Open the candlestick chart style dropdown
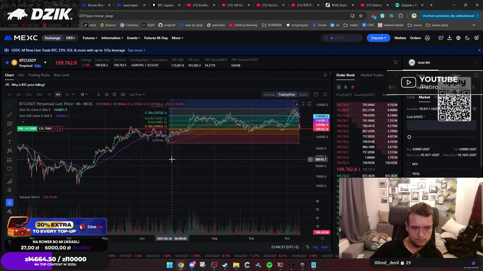The height and width of the screenshot is (271, 483). pyautogui.click(x=84, y=94)
